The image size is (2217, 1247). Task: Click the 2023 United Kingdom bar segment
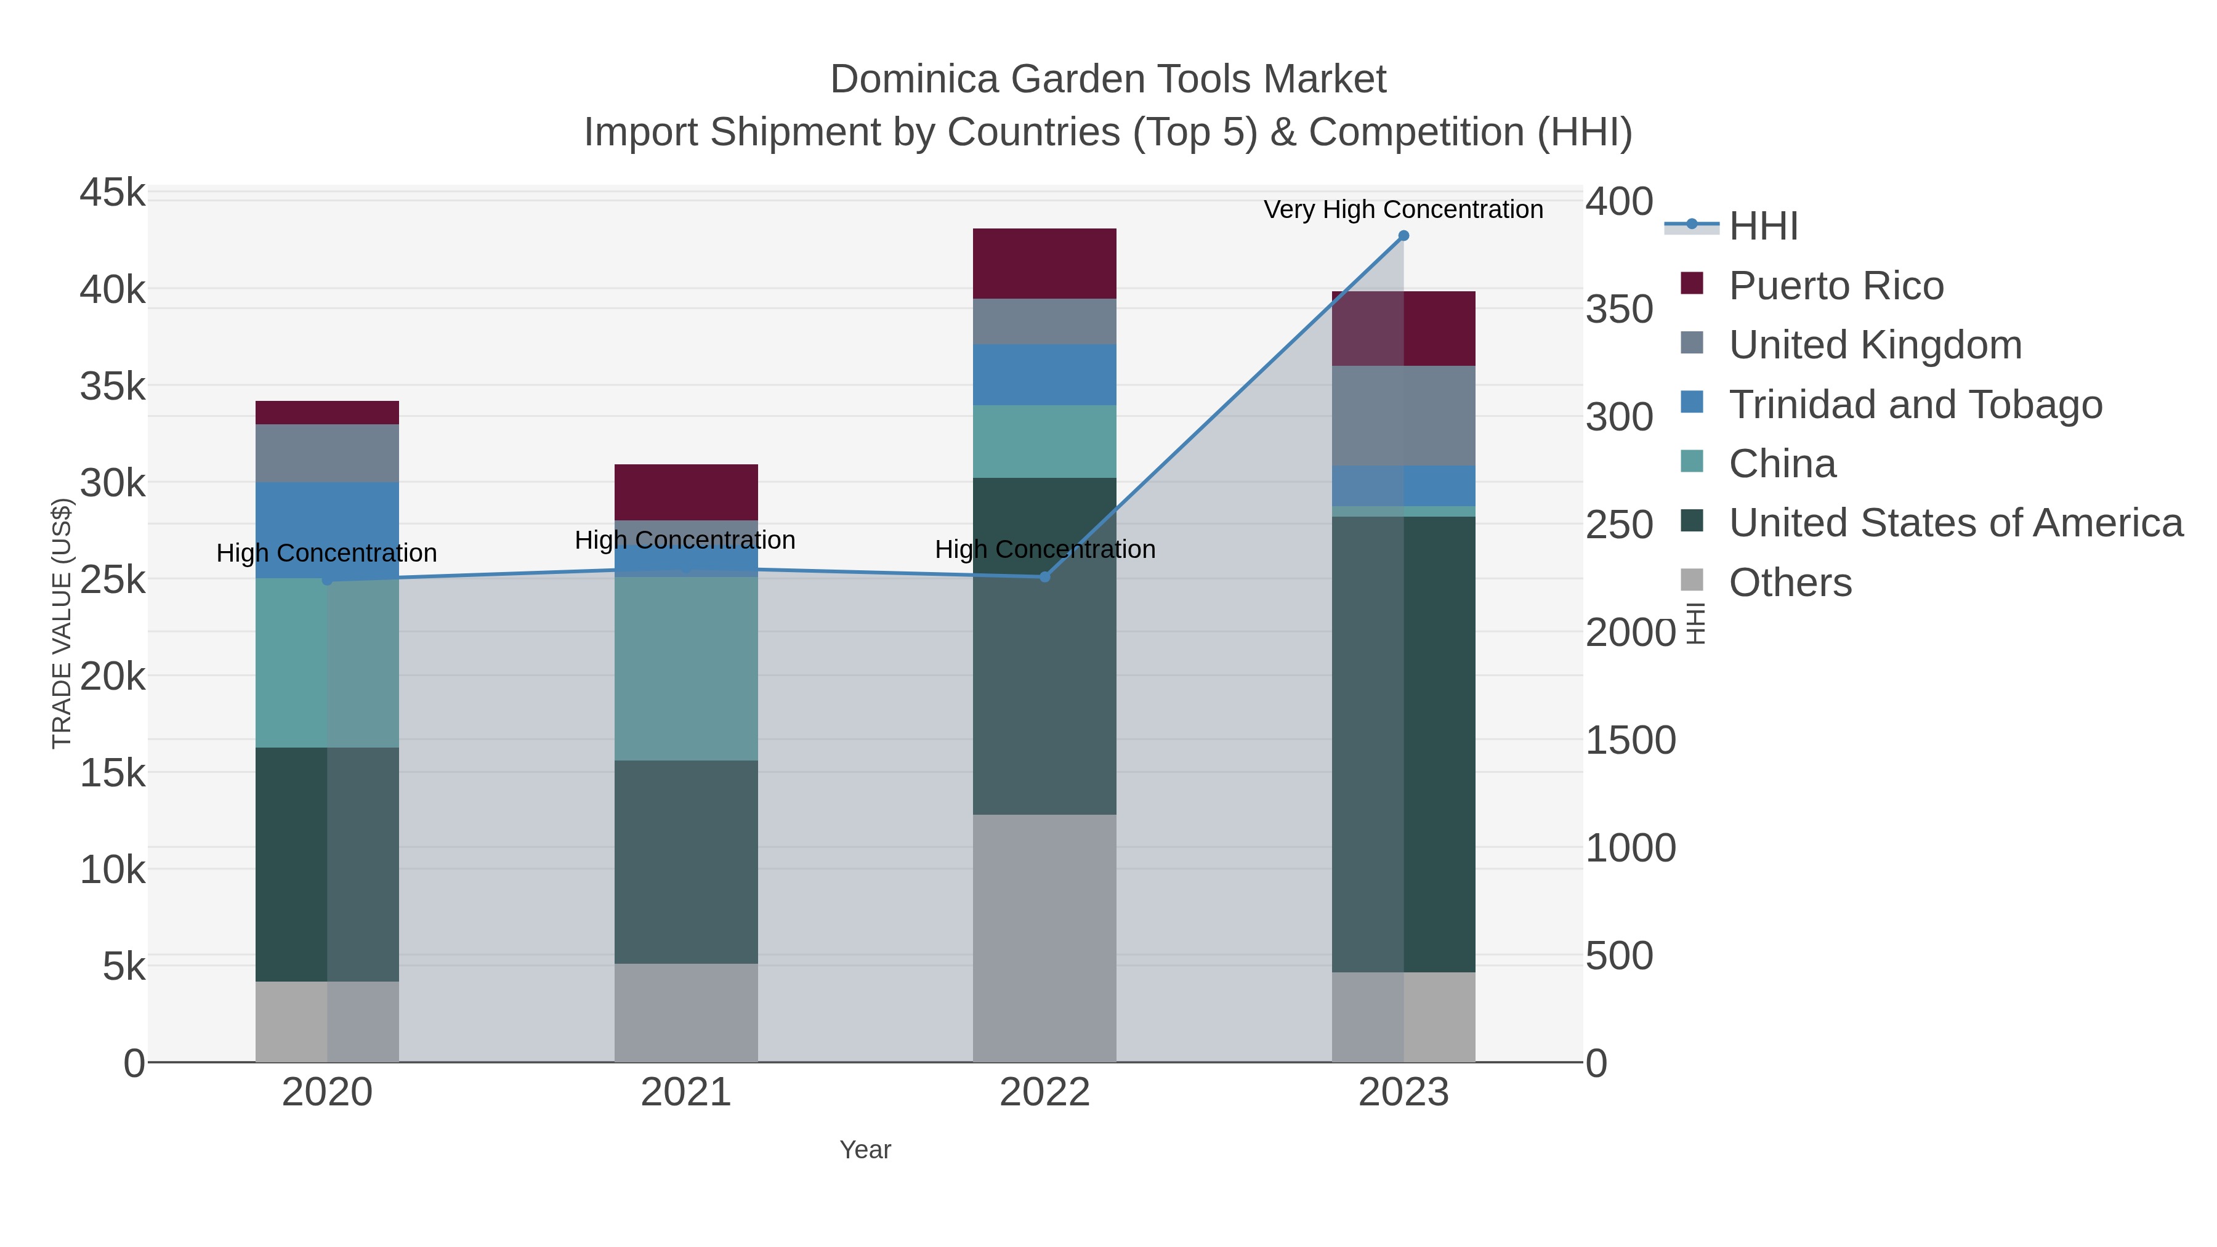point(1403,416)
